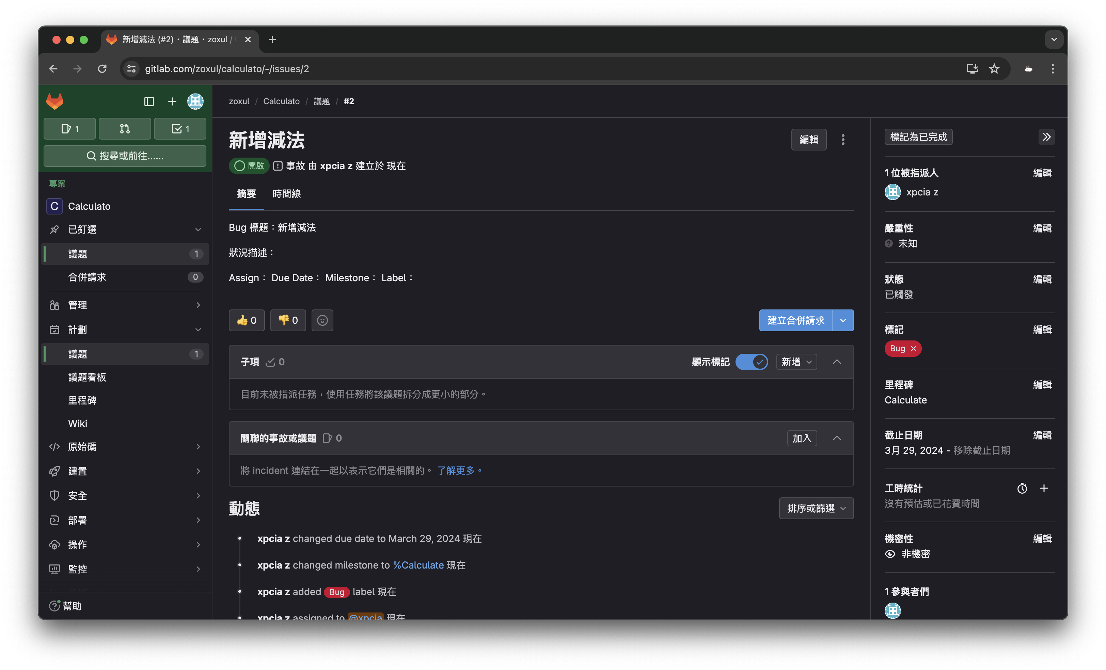Click the thumbs up reaction
The image size is (1106, 670).
[247, 320]
